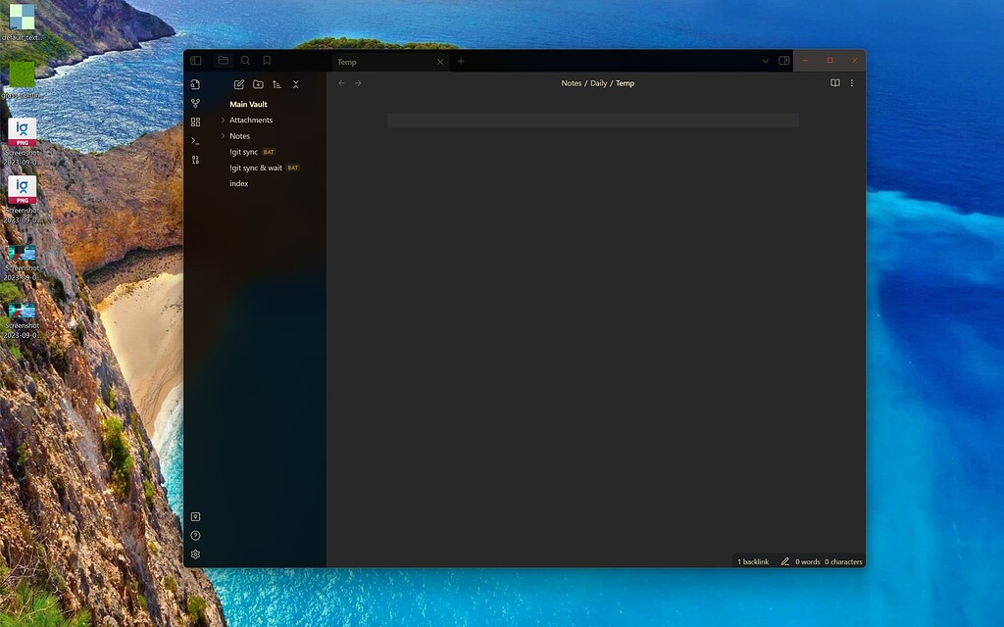Open the Search panel
1004x627 pixels.
point(244,60)
